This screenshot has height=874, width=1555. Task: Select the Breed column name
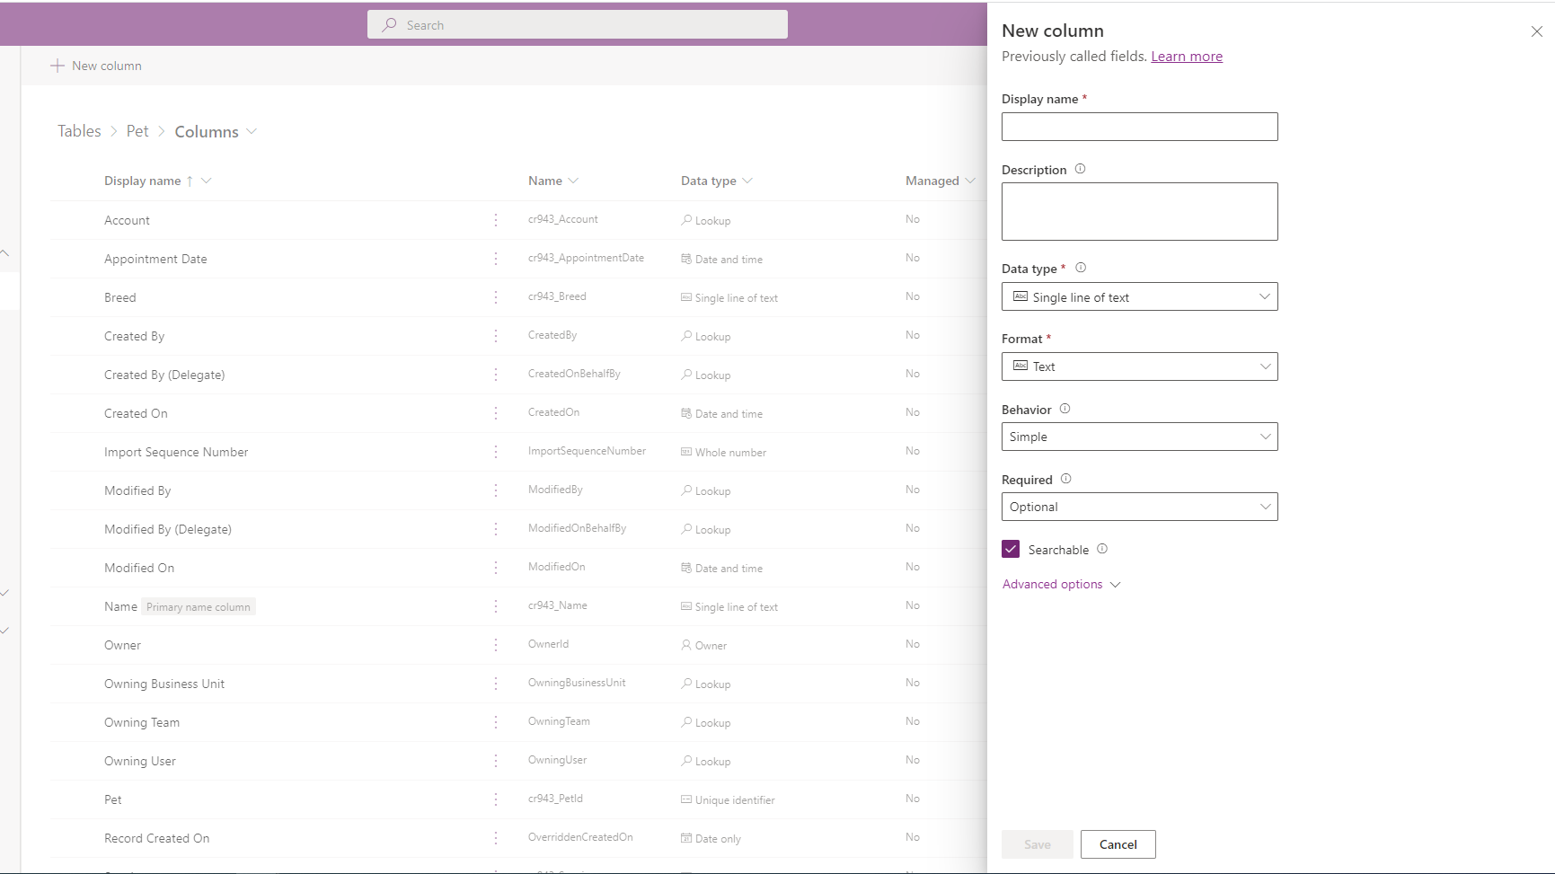click(x=120, y=297)
